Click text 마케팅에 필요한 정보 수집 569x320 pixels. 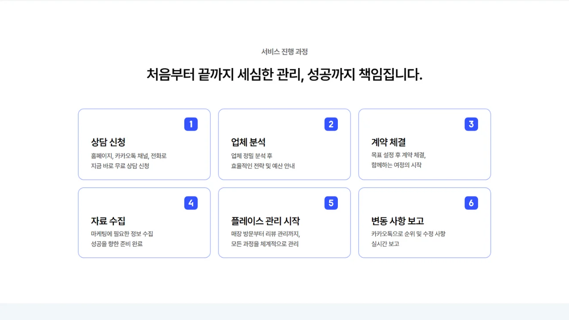(x=122, y=234)
